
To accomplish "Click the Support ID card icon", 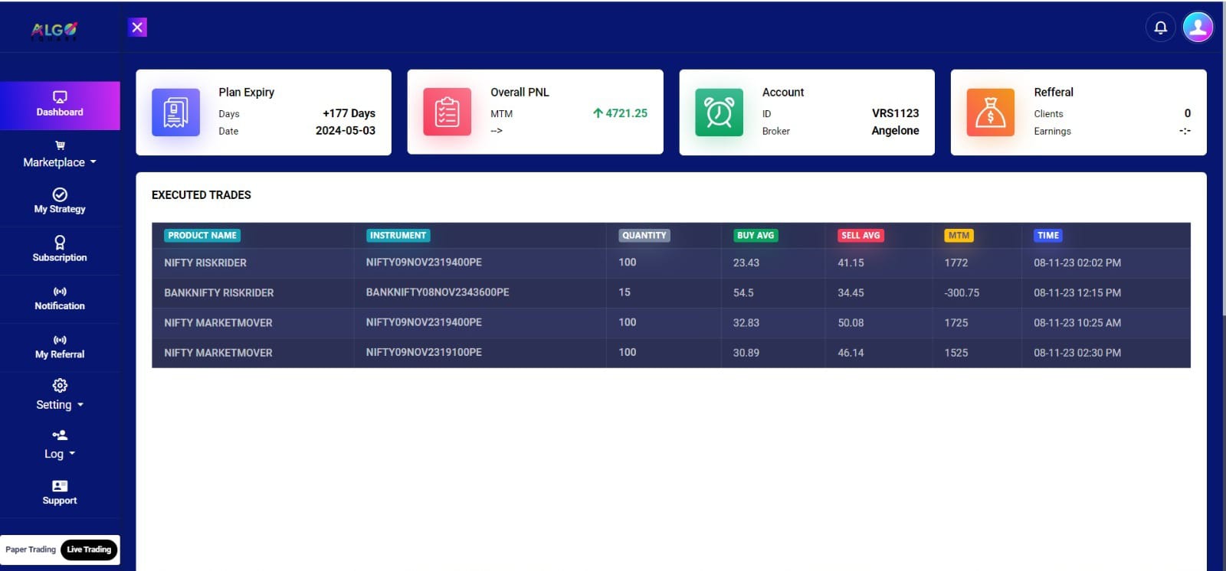I will point(60,486).
